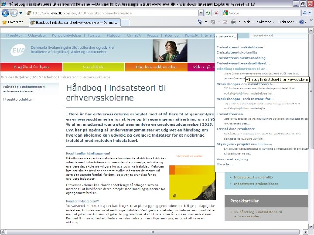Viewport: 314px width, 235px height.
Task: Click the blue Help question mark icon
Action: (302, 22)
